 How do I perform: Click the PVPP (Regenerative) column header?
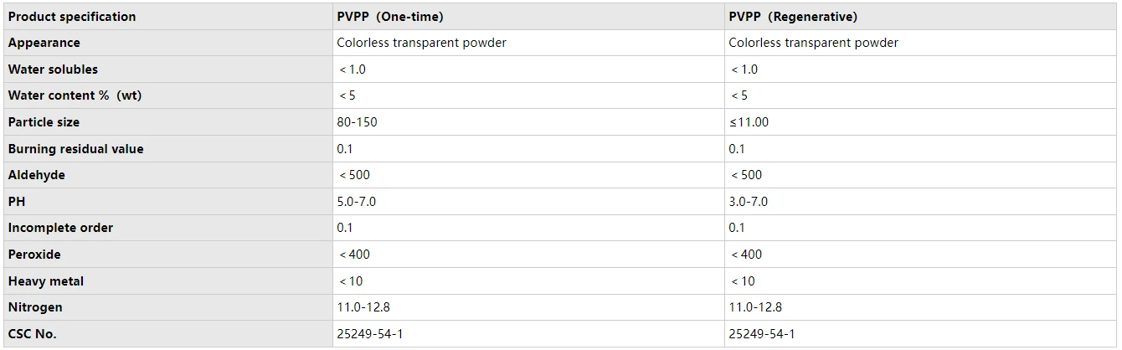[921, 17]
